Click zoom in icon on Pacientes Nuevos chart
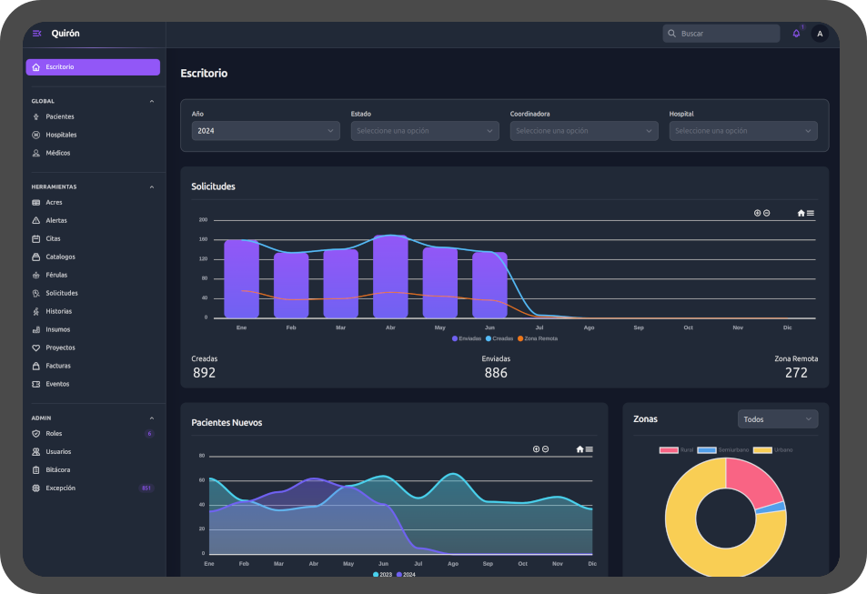 536,449
